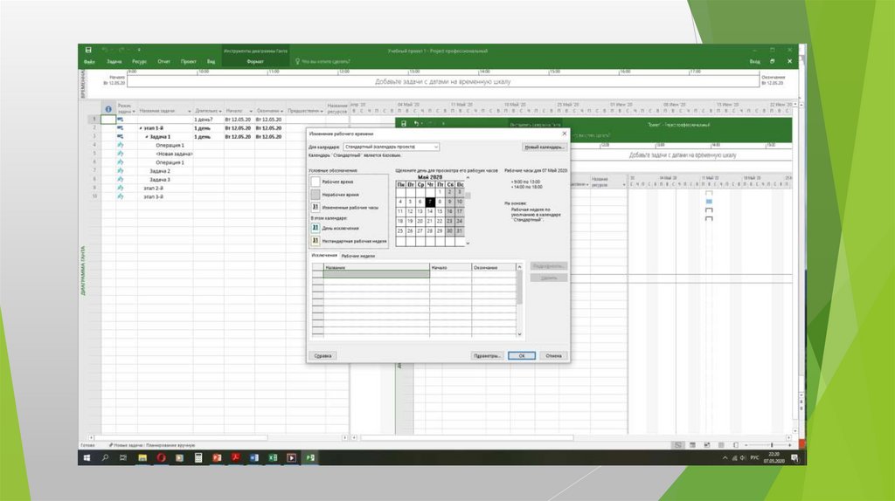
Task: Click the manual-schedule pin icon for Операция 1
Action: click(x=120, y=145)
